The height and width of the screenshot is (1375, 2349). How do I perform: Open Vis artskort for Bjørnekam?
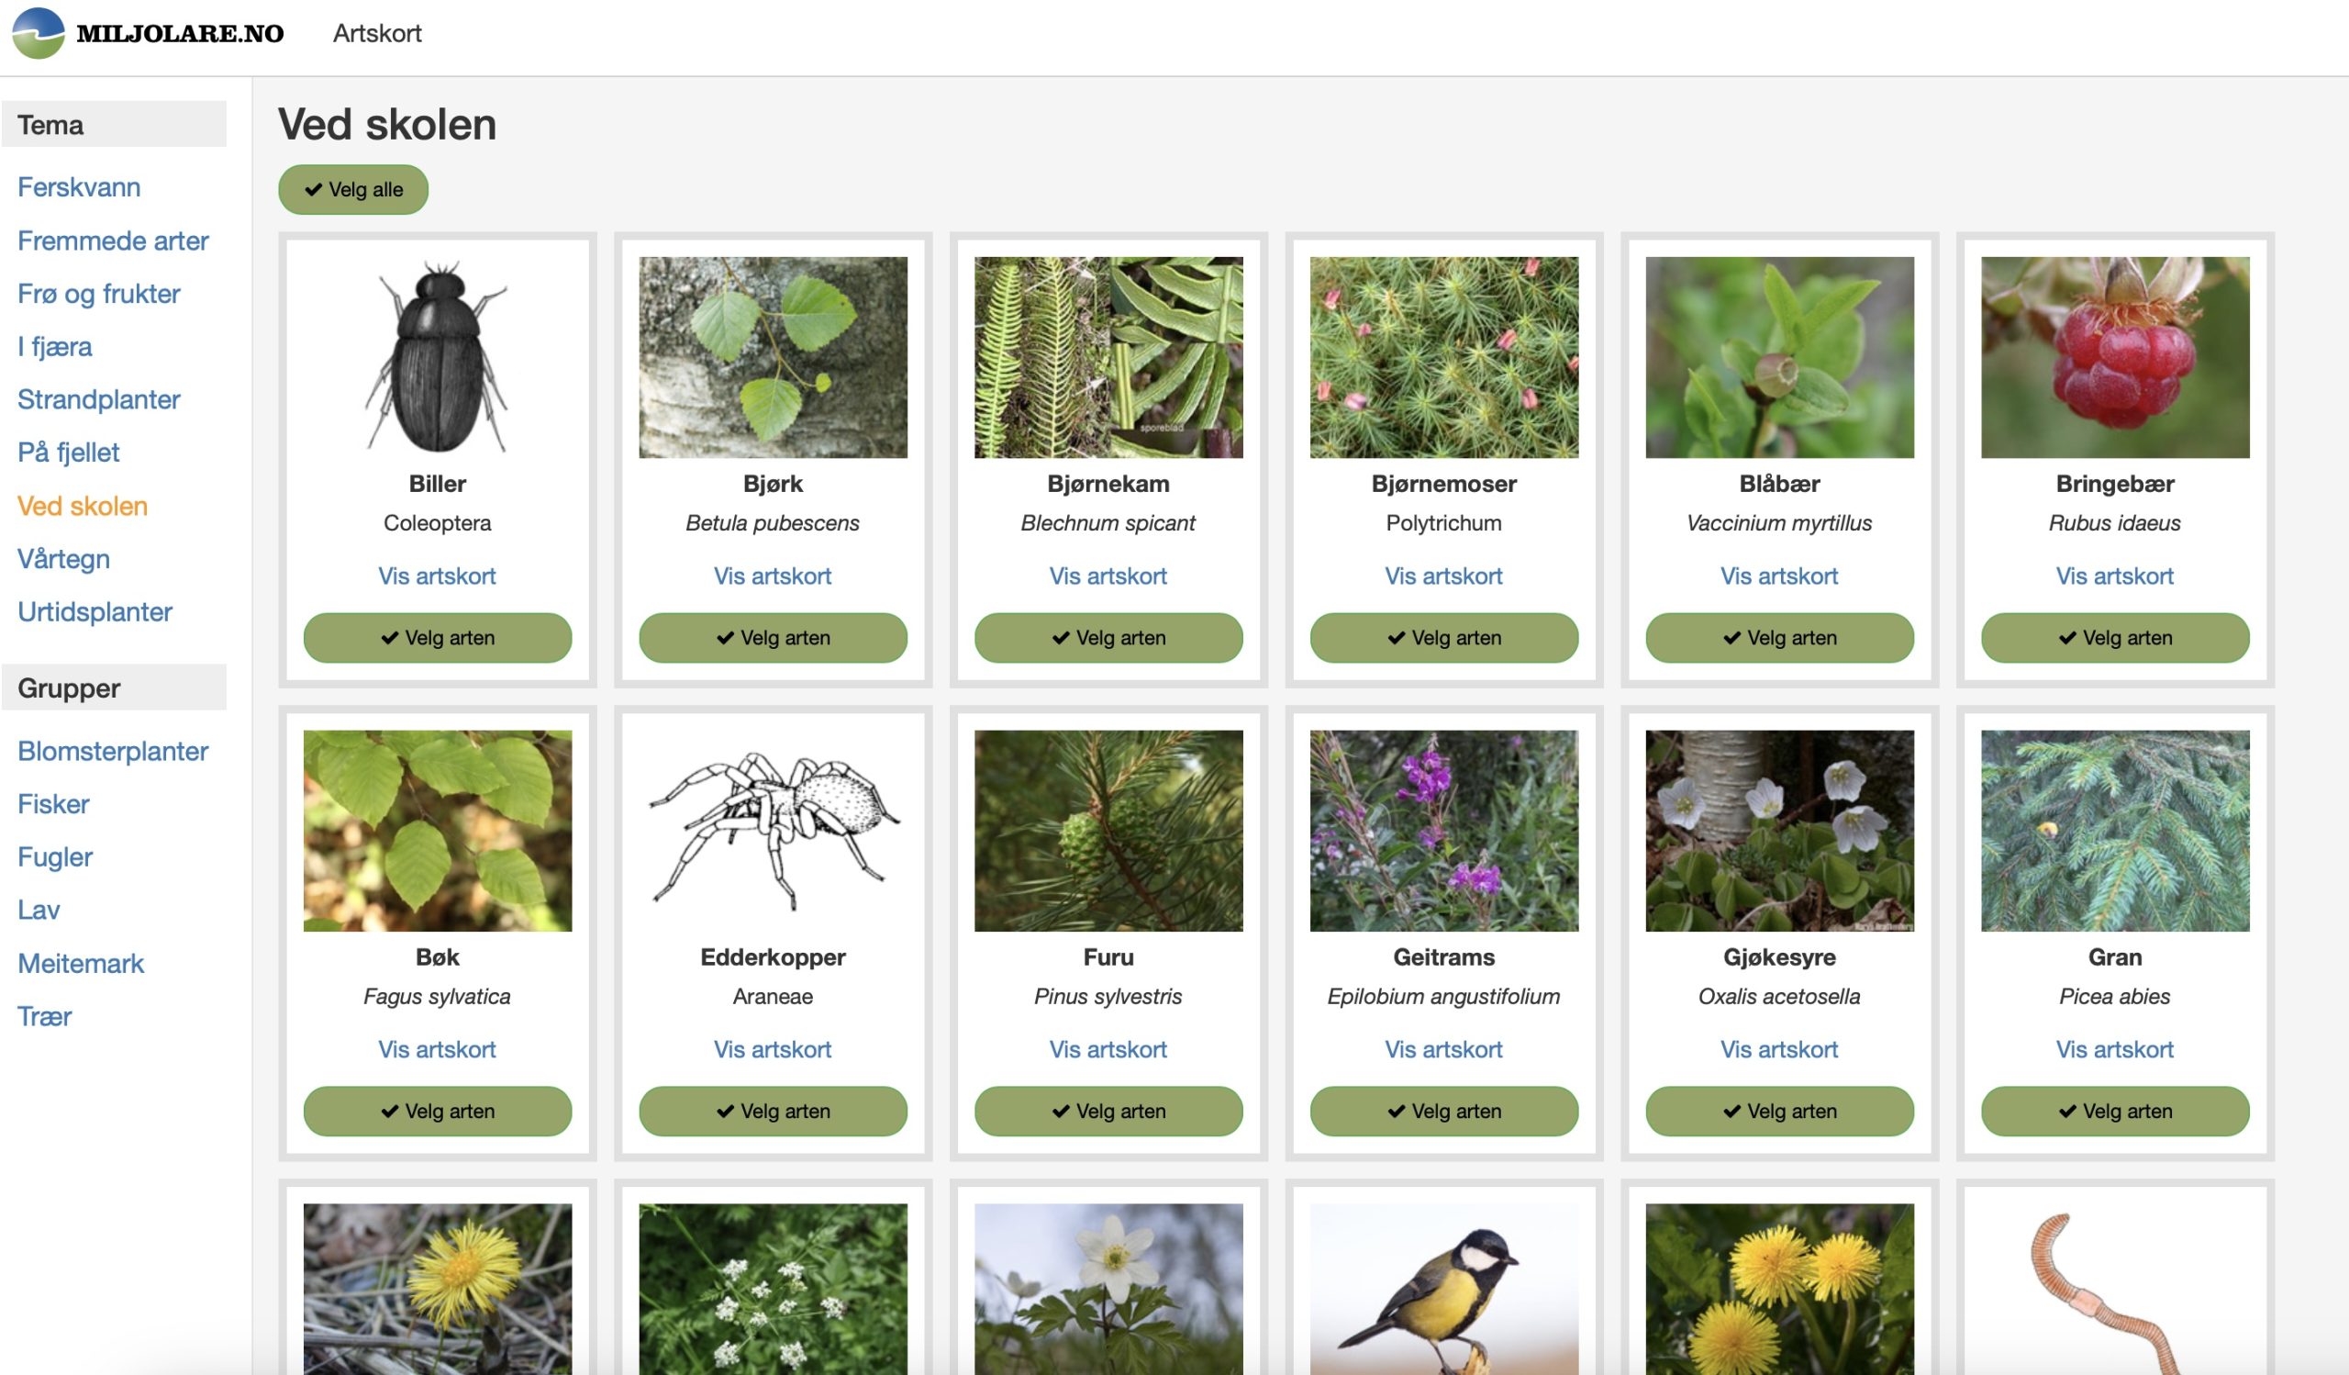point(1108,576)
